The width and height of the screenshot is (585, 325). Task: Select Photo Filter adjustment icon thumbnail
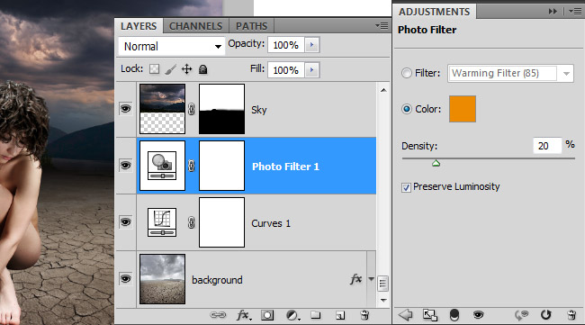tap(162, 166)
